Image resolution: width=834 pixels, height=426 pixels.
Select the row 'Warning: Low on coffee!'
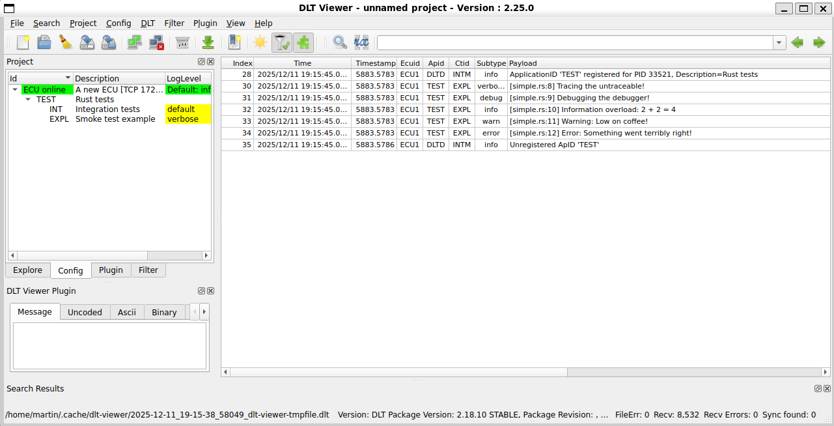click(526, 121)
